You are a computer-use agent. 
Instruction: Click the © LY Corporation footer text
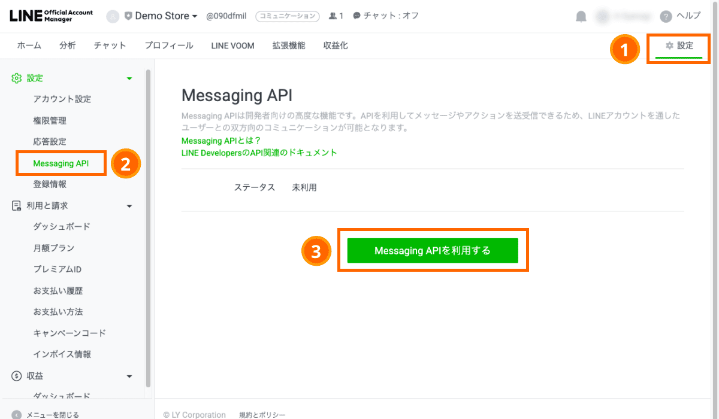(195, 415)
